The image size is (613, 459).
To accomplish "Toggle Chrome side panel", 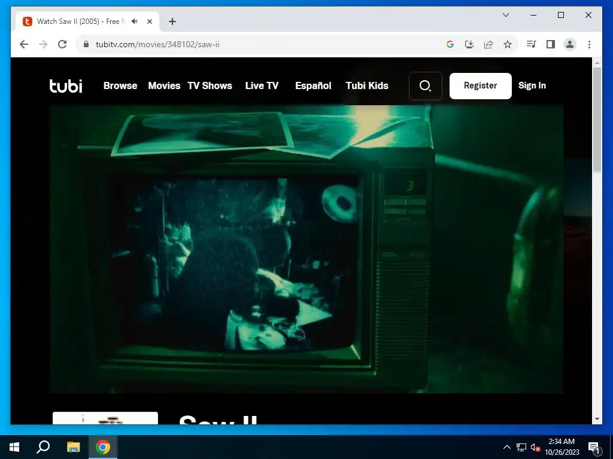I will tap(551, 44).
